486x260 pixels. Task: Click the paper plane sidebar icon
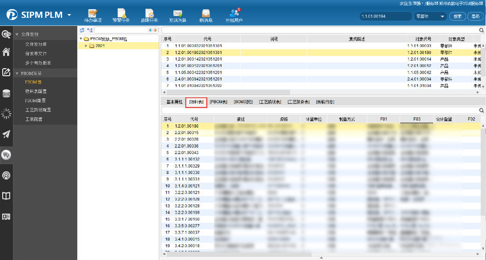coord(6,134)
